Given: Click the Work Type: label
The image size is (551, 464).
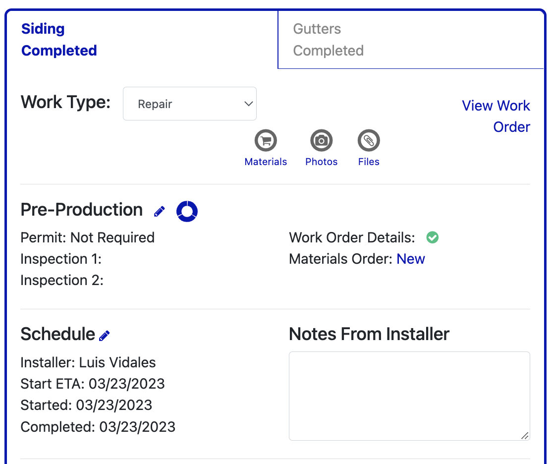Looking at the screenshot, I should coord(66,103).
